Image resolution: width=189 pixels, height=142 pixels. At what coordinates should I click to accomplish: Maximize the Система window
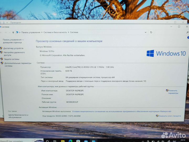point(179,27)
